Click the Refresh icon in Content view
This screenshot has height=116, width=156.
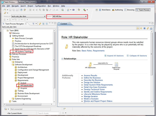[148, 28]
